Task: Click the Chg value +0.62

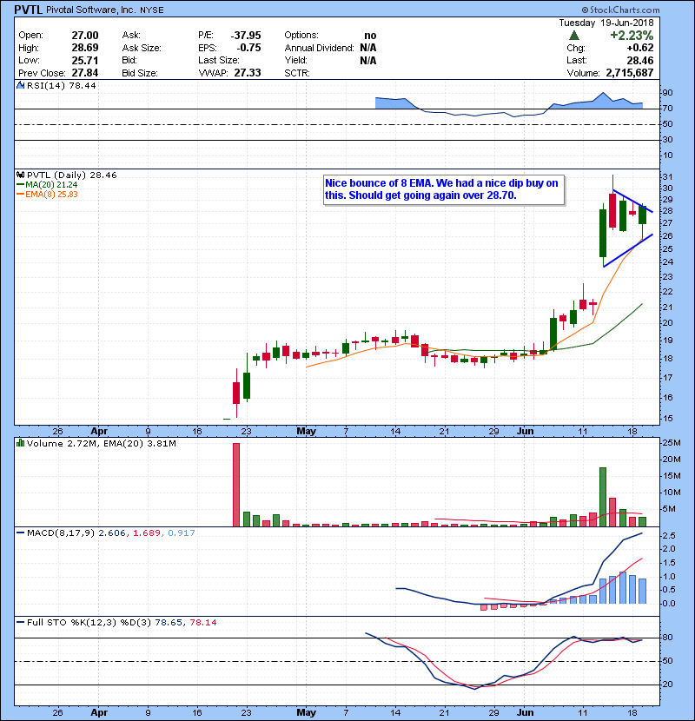Action: coord(639,48)
